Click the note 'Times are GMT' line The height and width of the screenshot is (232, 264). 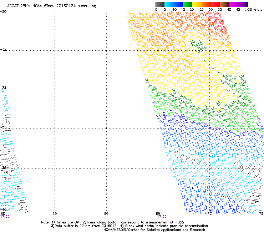[113, 222]
